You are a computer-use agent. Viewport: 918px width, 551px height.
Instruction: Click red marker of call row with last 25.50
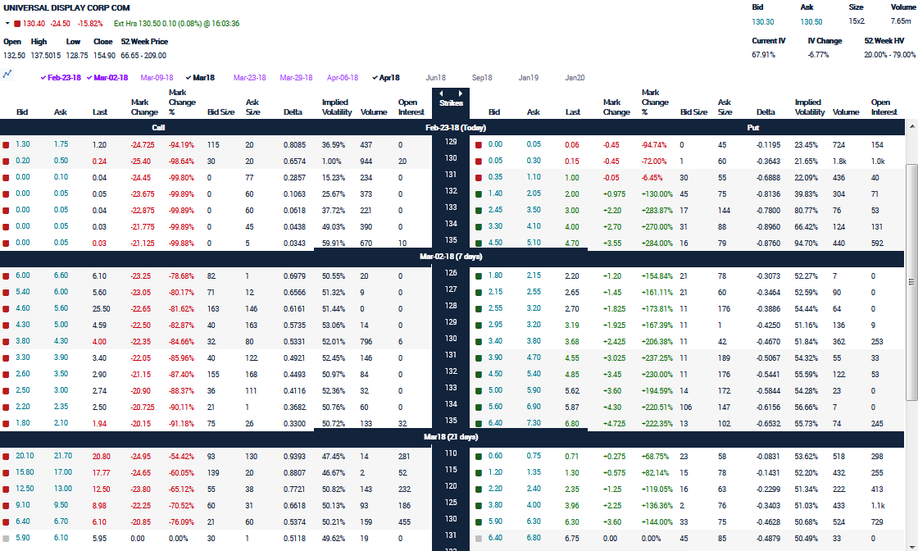click(x=6, y=308)
